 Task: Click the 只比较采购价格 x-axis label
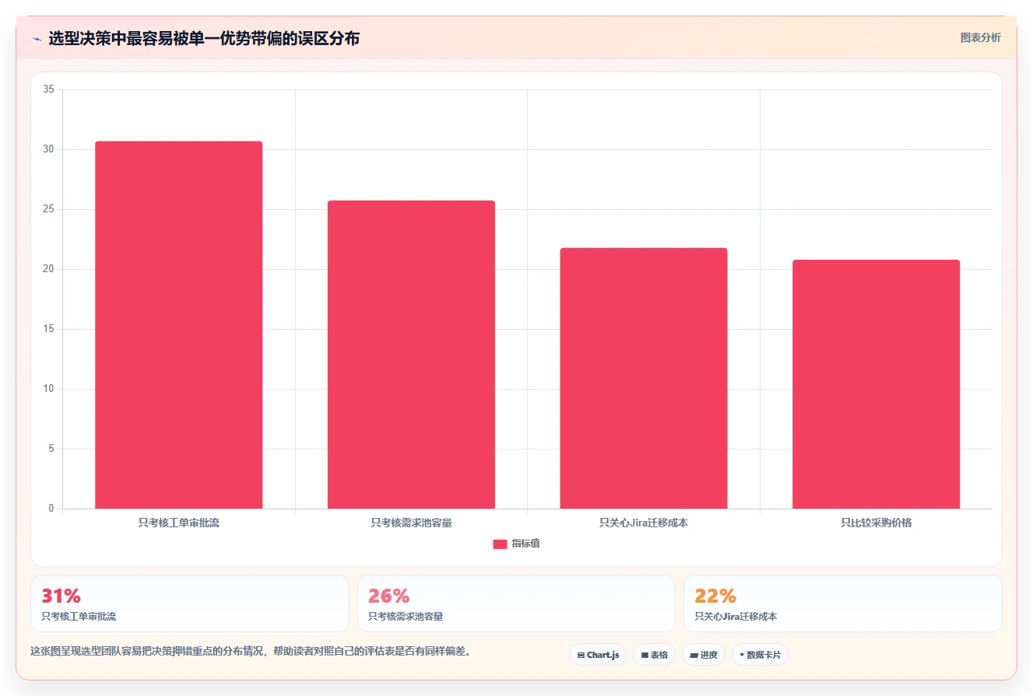(x=876, y=523)
